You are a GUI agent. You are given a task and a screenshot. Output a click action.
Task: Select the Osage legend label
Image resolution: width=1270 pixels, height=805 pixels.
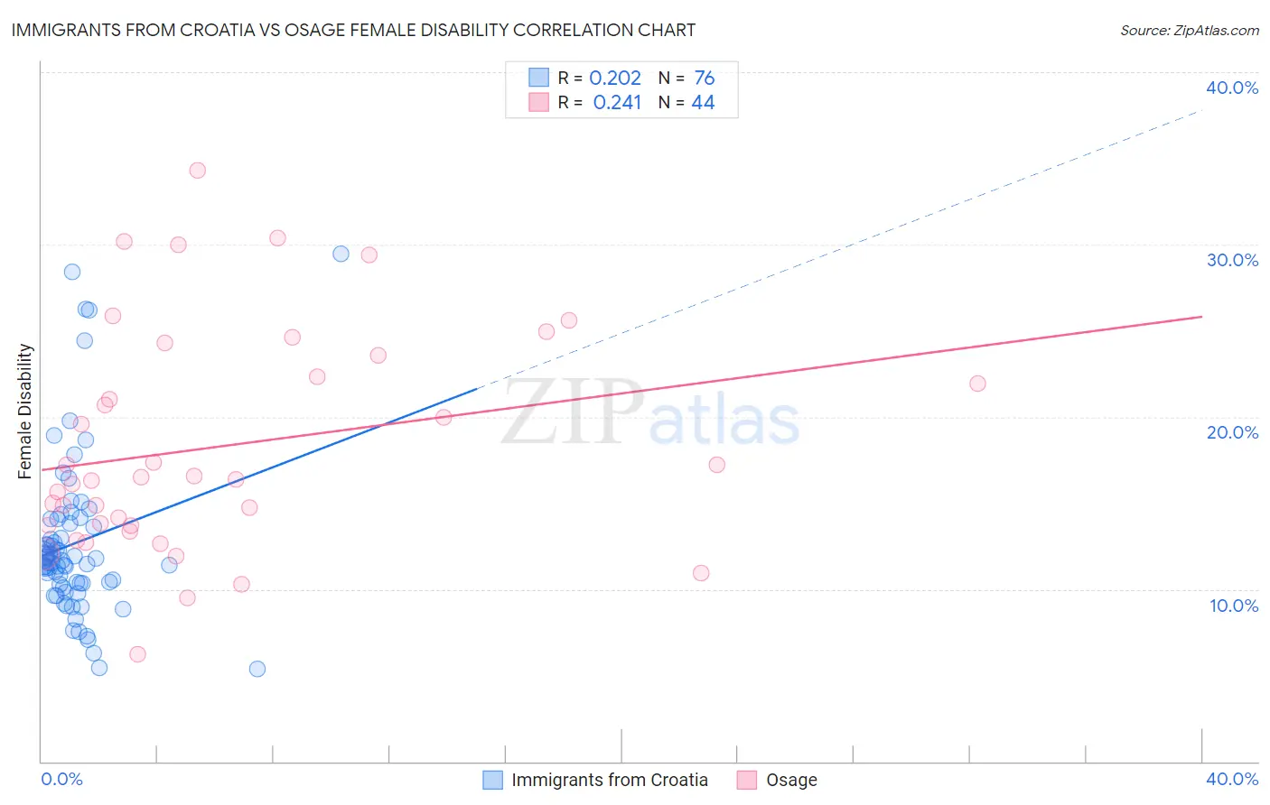tap(791, 780)
